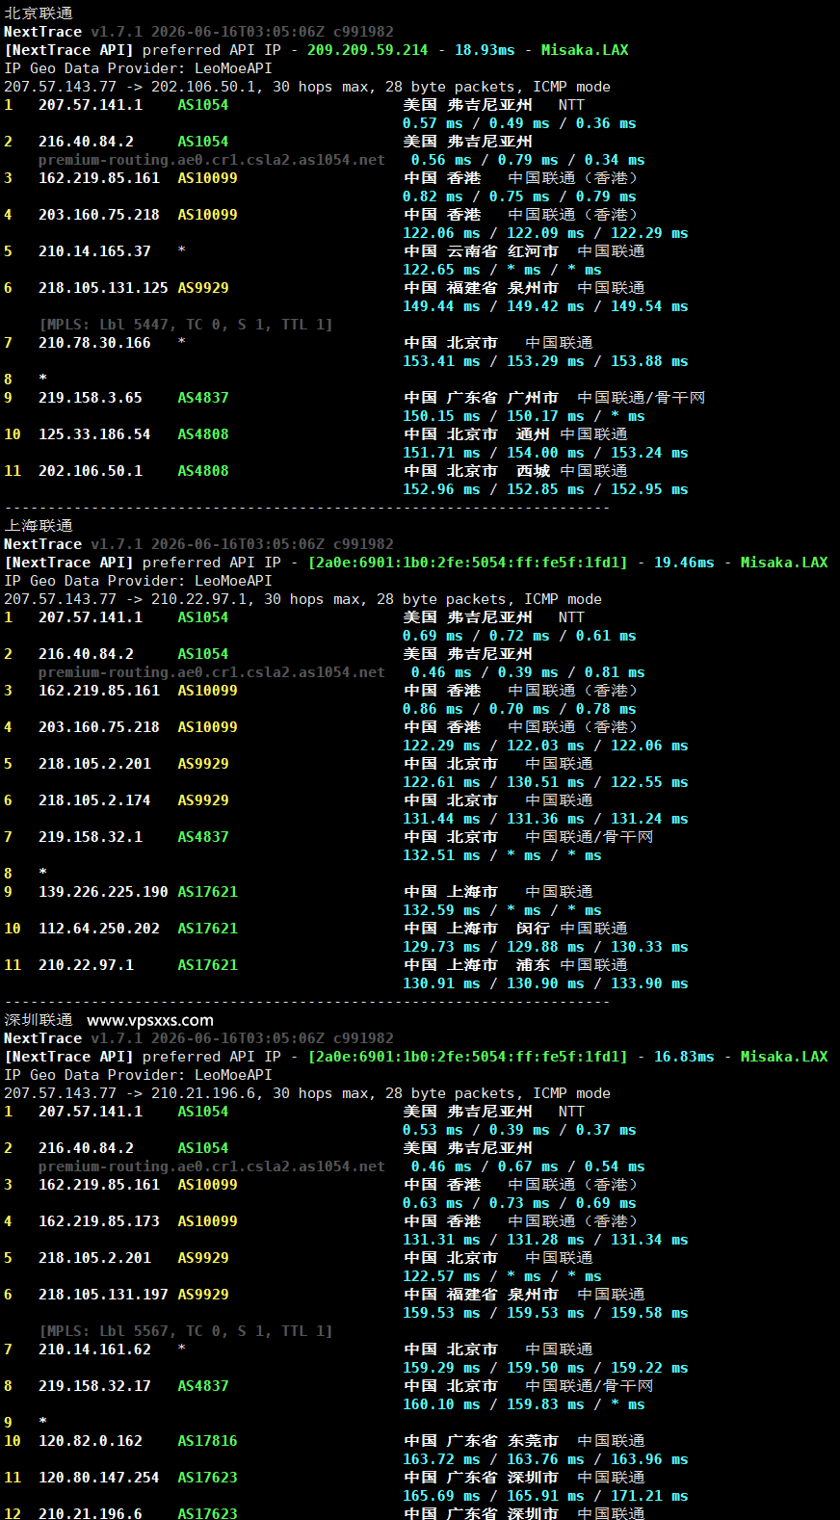Click AS17816 label at Dongguan hop

207,1441
